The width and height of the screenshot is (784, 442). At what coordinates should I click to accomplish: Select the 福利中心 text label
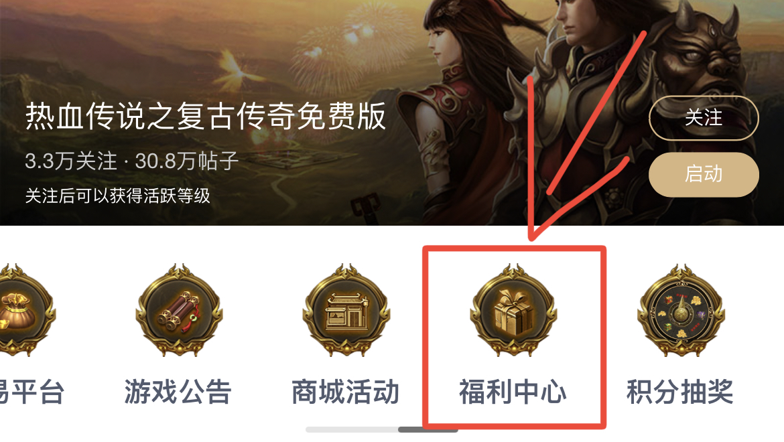(x=513, y=392)
